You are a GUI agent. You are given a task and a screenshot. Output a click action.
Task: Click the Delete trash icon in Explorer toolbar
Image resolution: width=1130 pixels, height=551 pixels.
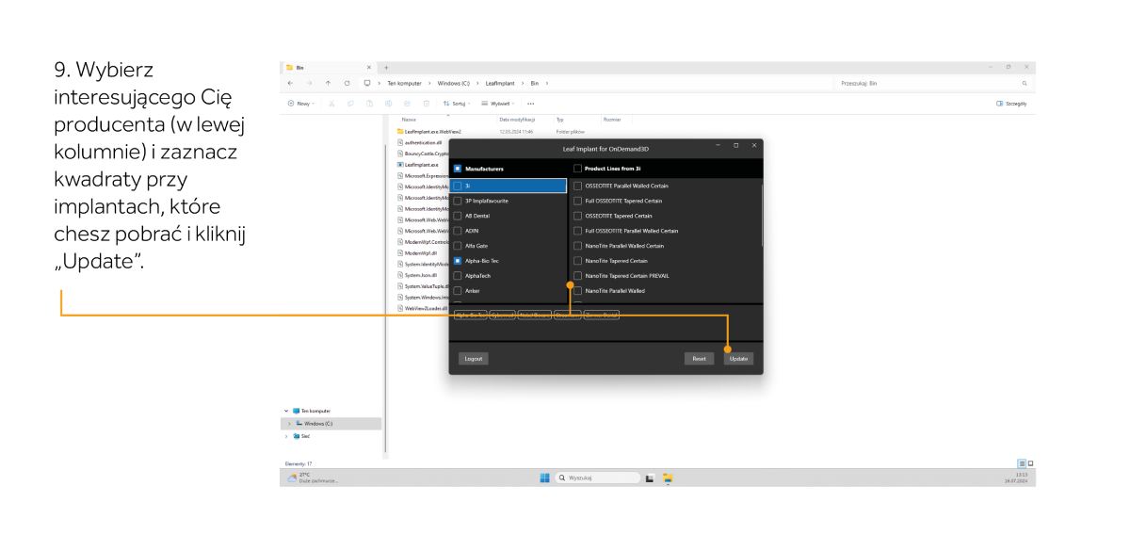(427, 103)
